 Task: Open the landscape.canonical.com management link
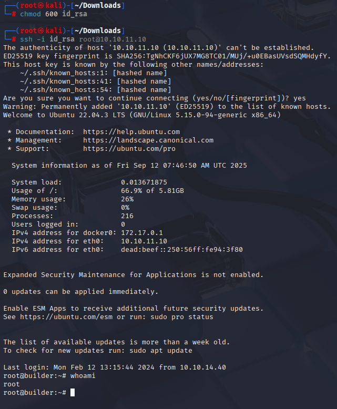[148, 140]
